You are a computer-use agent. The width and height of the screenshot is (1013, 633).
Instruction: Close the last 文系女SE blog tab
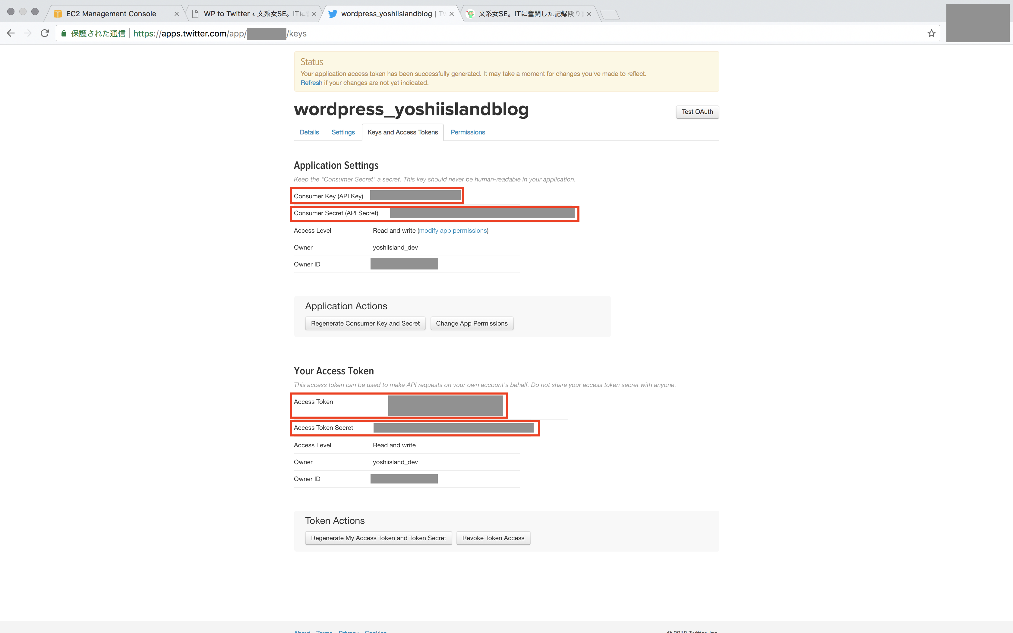(x=589, y=14)
